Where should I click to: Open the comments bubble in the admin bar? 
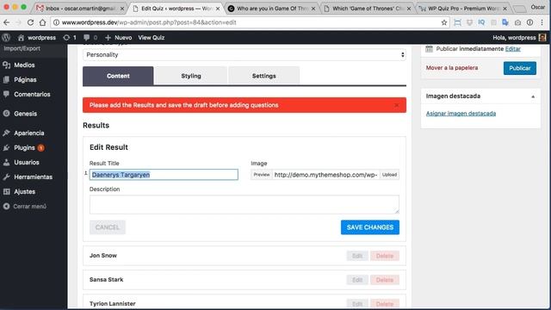coord(90,38)
